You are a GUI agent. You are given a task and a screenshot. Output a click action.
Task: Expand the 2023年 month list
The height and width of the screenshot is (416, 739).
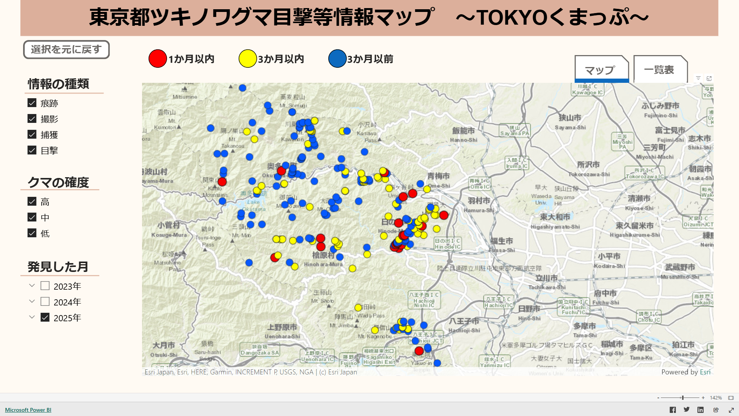32,286
